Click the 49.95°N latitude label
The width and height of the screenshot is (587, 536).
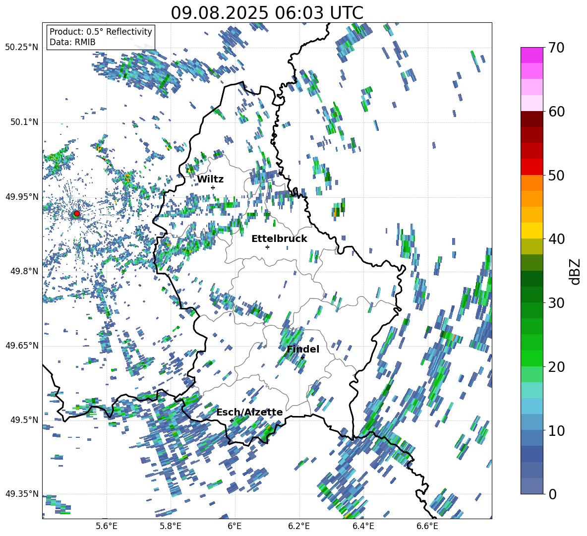click(22, 197)
